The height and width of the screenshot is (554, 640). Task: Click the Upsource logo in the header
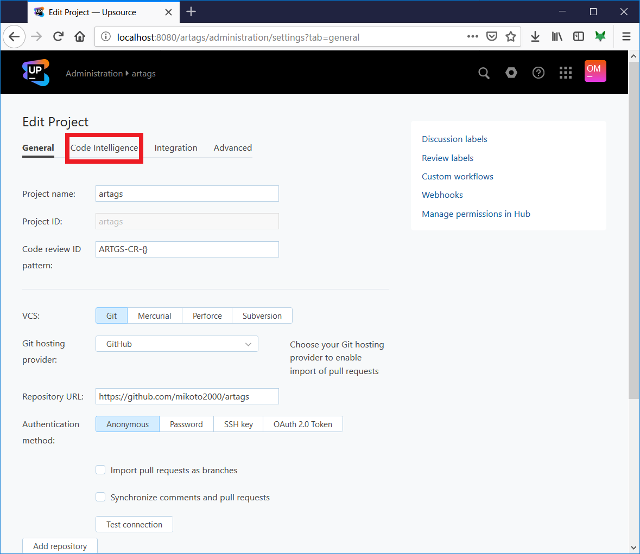[x=35, y=72]
